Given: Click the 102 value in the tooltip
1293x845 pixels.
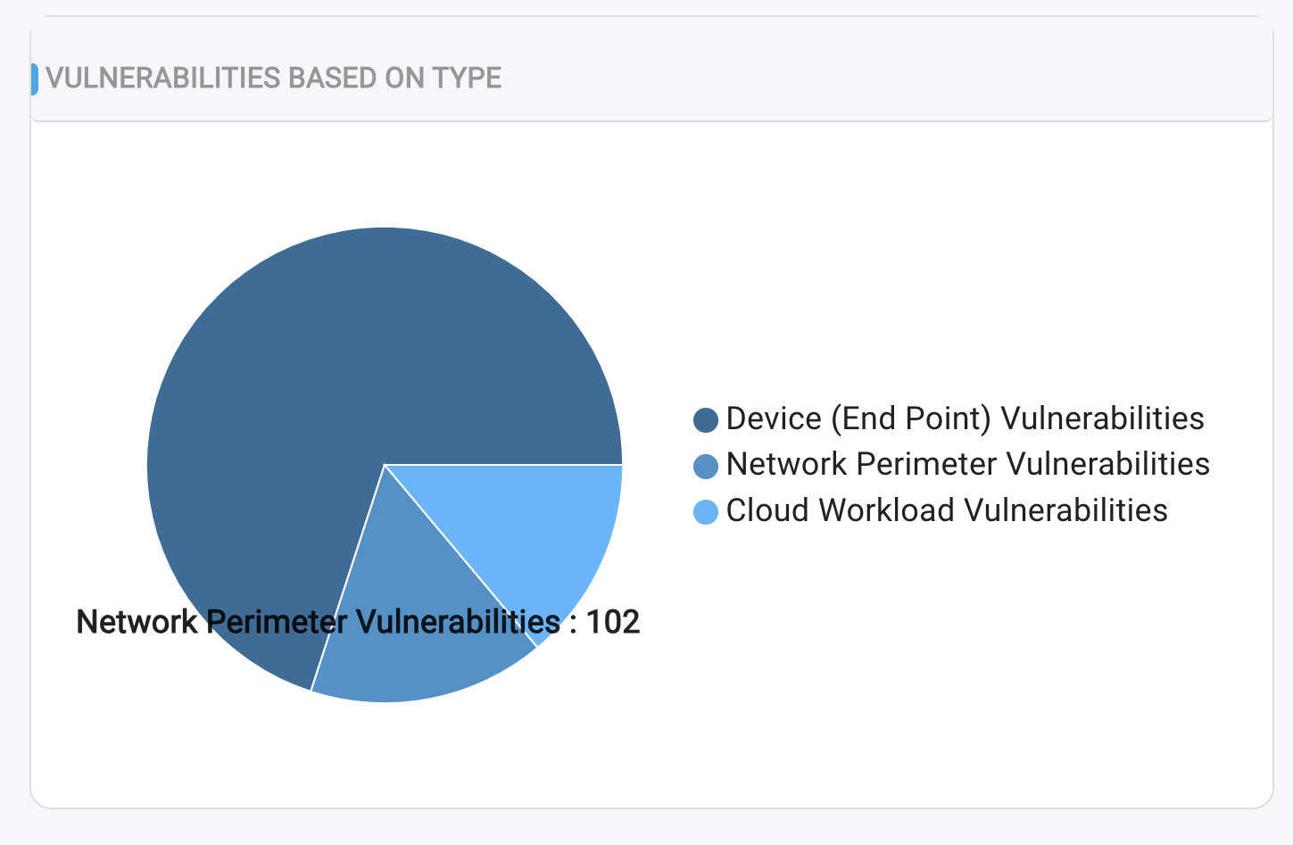Looking at the screenshot, I should click(613, 622).
